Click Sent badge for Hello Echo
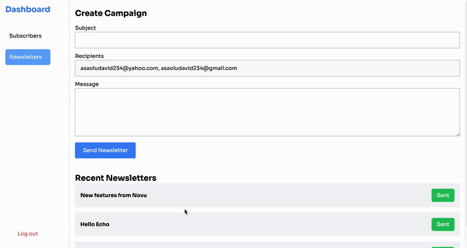 coord(442,224)
